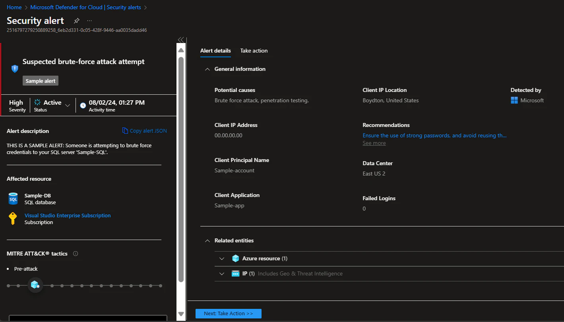Screen dimensions: 564x322
Task: Click the Sample-DB SQL database icon
Action: [x=13, y=199]
